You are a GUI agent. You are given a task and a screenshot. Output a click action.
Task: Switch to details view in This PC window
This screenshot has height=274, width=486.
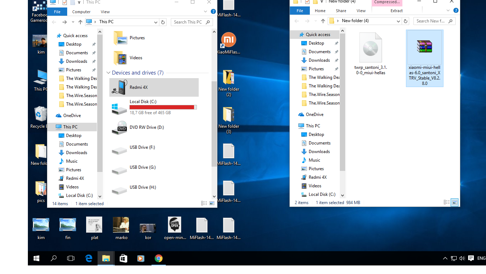204,203
